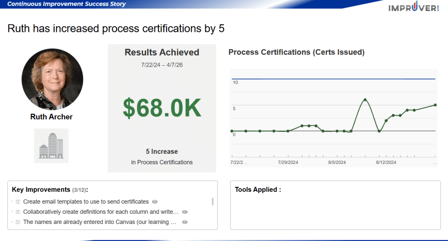Click the Key Improvements (3/12) heading
Image resolution: width=448 pixels, height=241 pixels.
[x=49, y=190]
